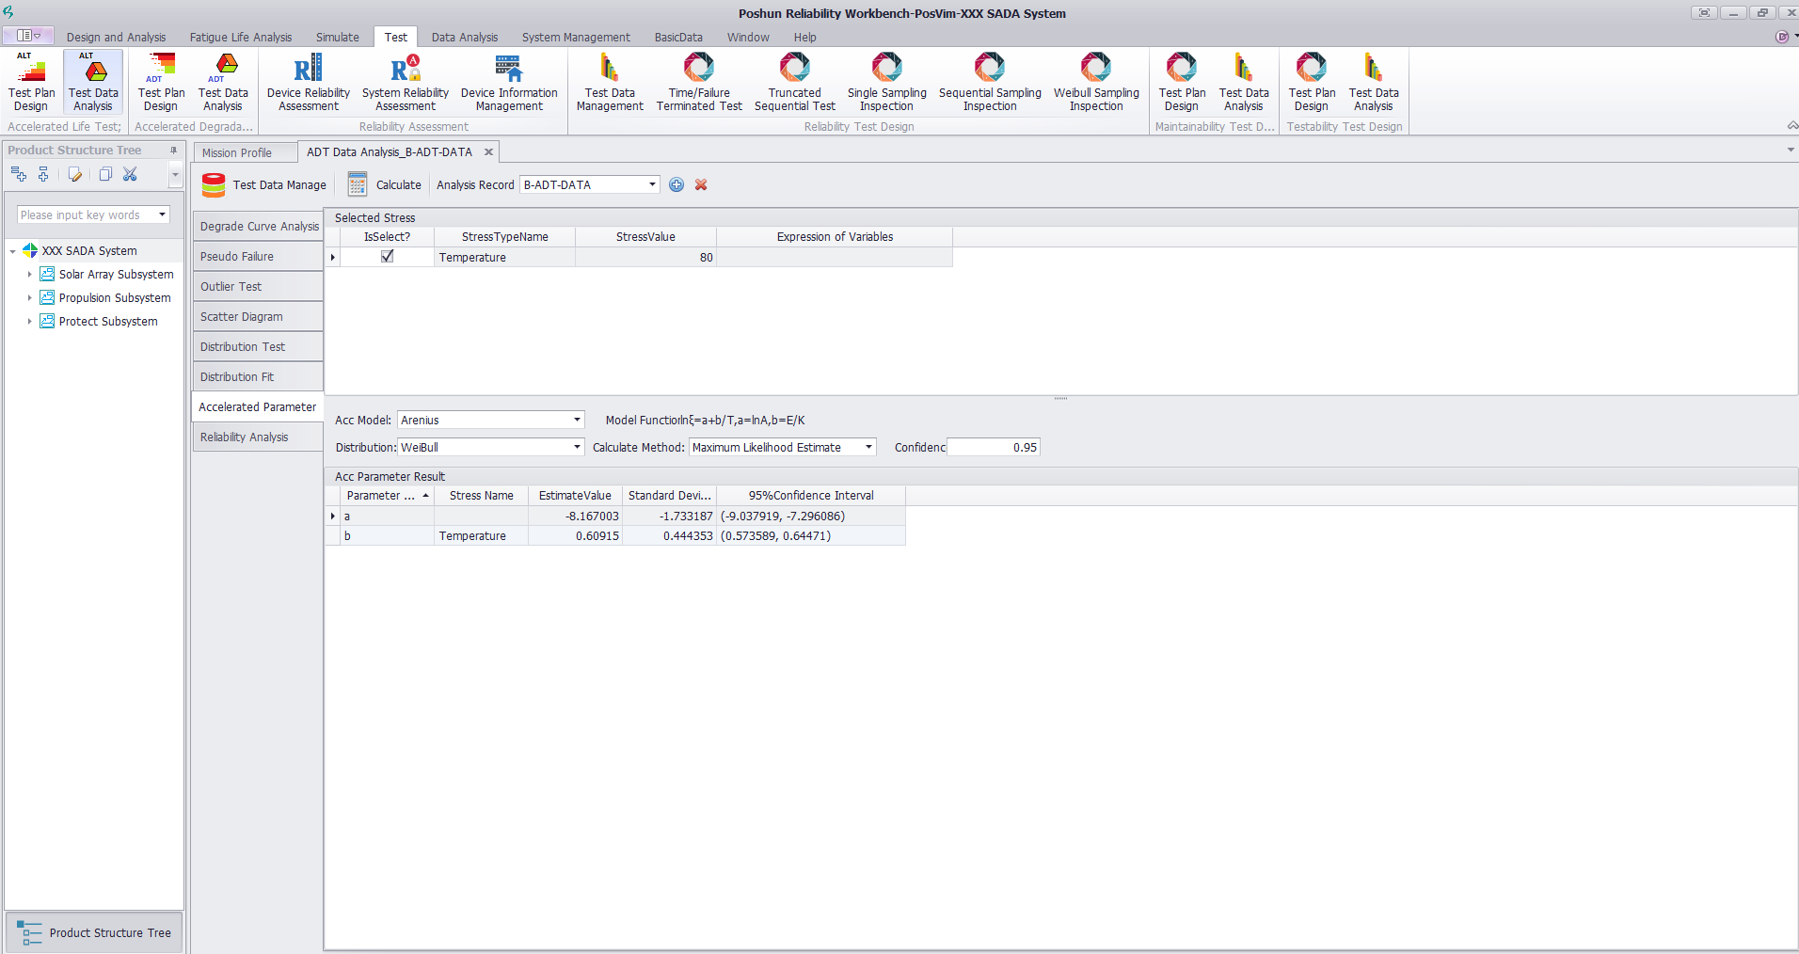Viewport: 1799px width, 954px height.
Task: Launch Device Reliability Assessment
Action: click(x=308, y=82)
